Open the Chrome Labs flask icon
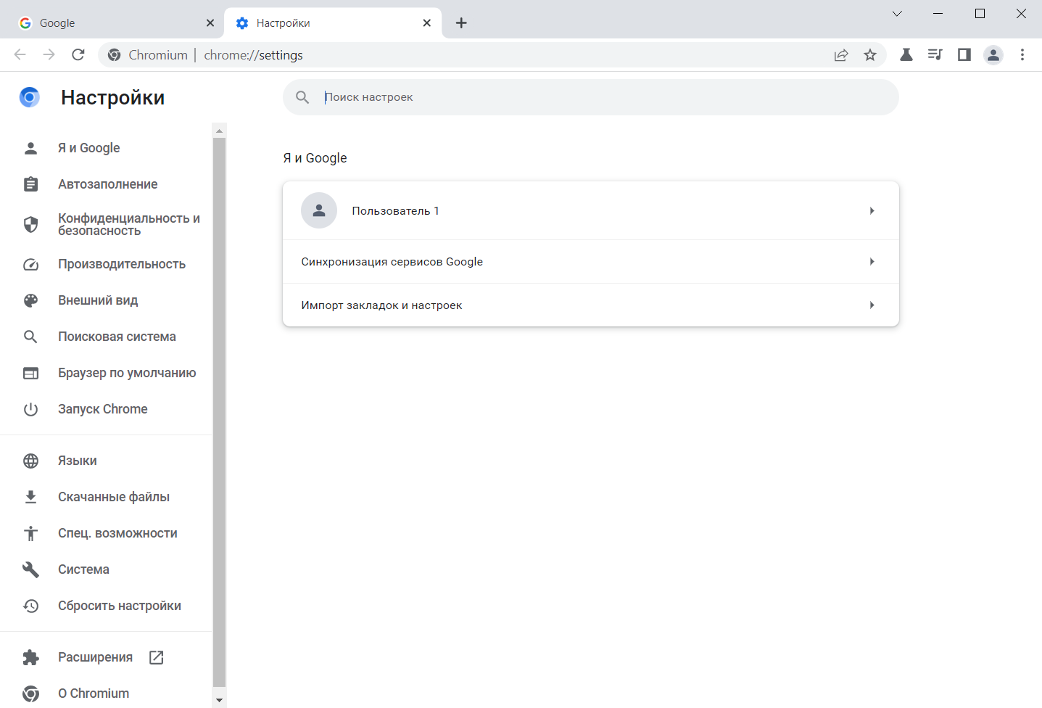The image size is (1042, 708). (906, 55)
